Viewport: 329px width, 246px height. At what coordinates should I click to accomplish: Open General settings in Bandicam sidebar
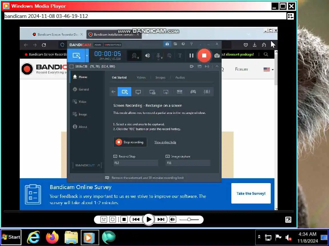(x=87, y=89)
